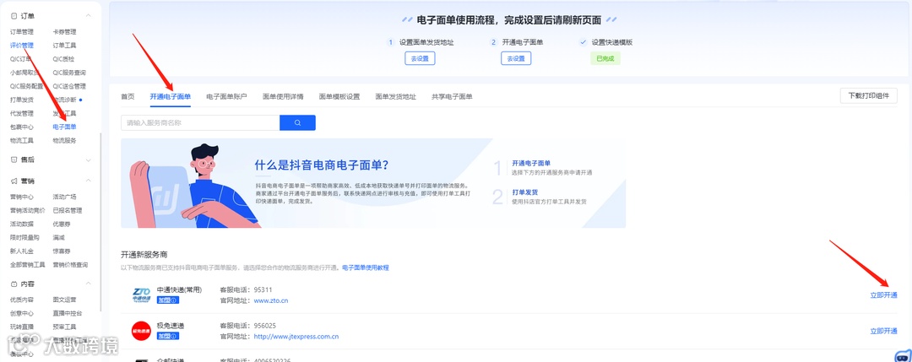912x362 pixels.
Task: Click 立即开通 for 中通快递
Action: 883,295
